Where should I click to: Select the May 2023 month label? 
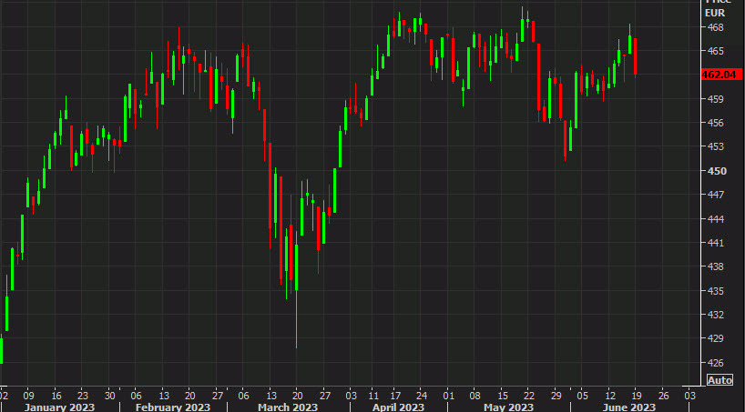pyautogui.click(x=508, y=407)
